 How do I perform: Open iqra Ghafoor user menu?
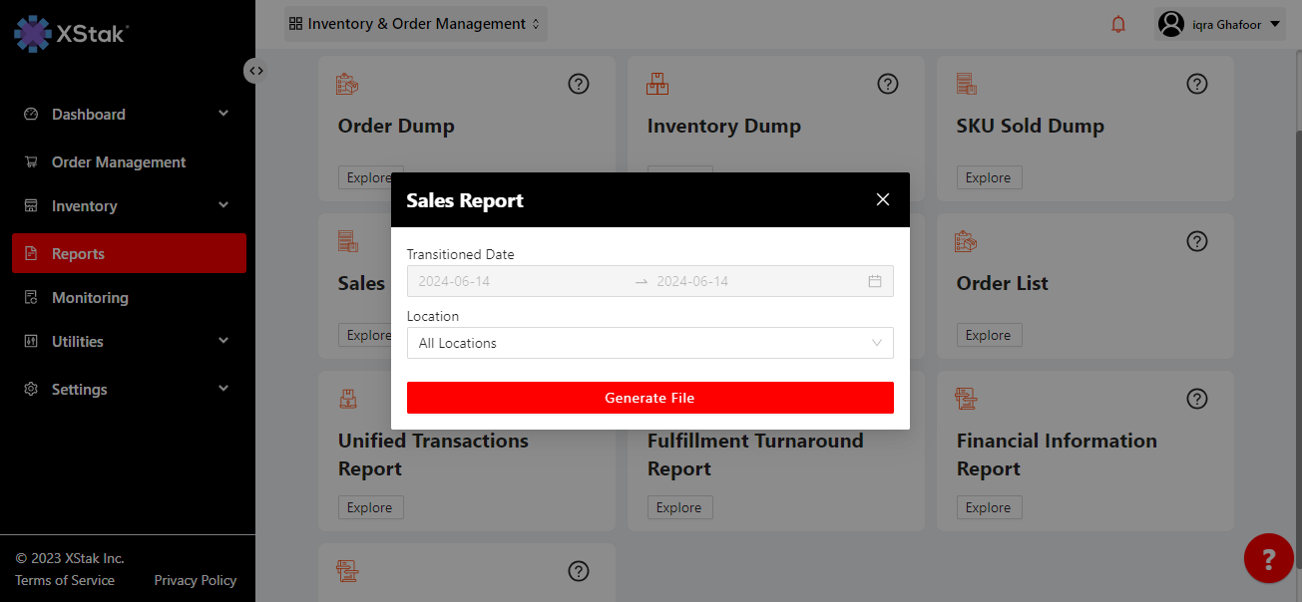pyautogui.click(x=1220, y=24)
